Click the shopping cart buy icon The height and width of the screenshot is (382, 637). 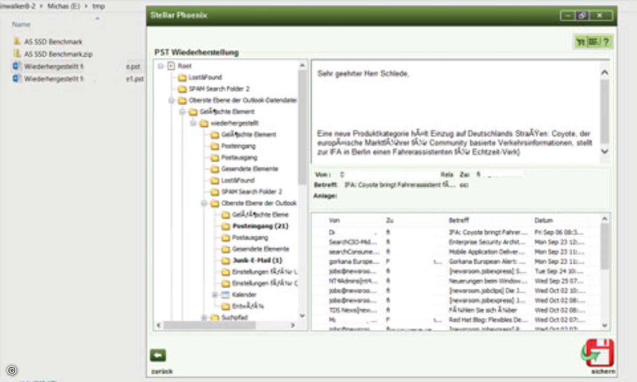581,42
